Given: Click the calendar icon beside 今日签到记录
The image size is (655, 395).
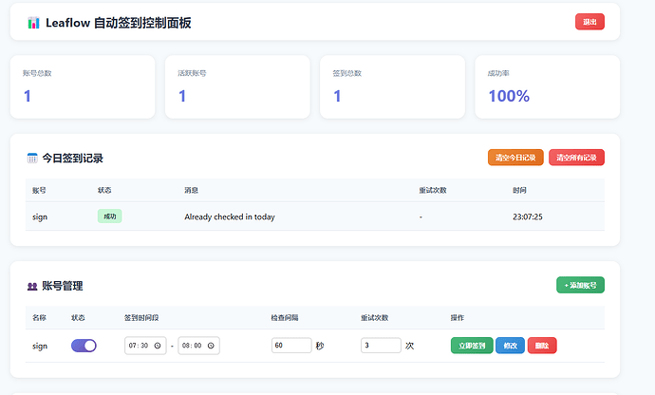Looking at the screenshot, I should tap(32, 158).
